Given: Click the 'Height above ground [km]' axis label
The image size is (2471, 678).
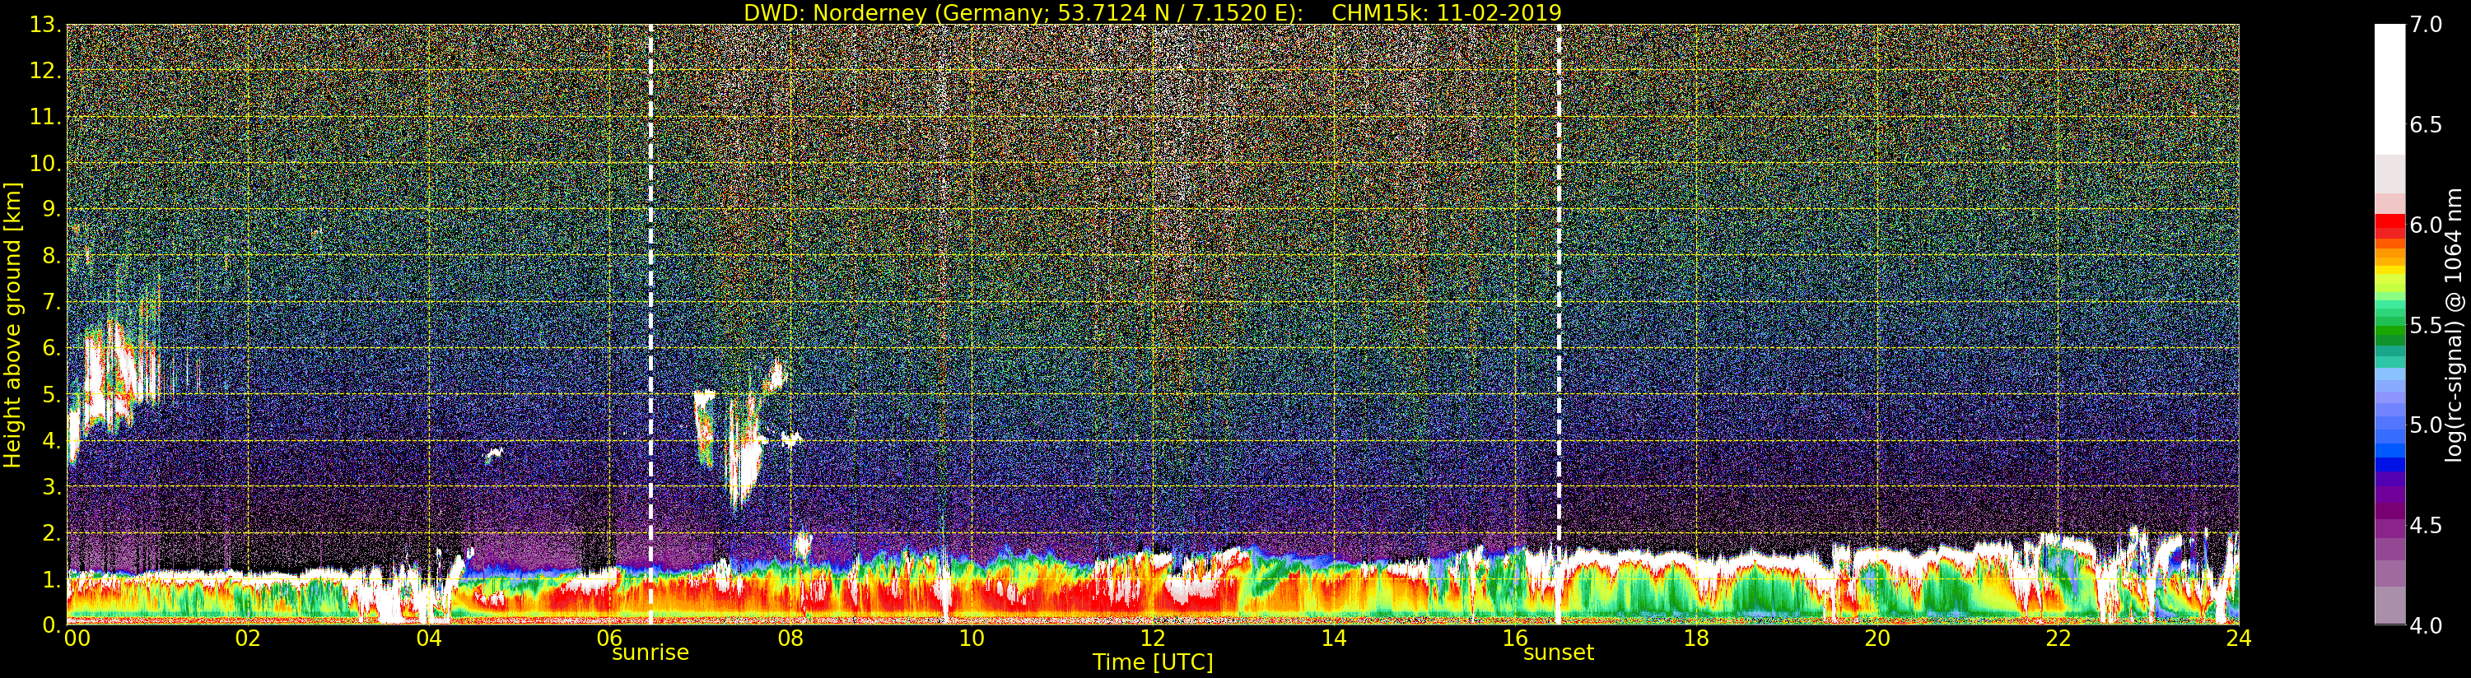Looking at the screenshot, I should point(12,324).
